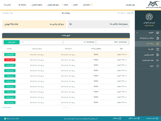This screenshot has height=121, width=161.
Task: Open "بخشنامه ها" in top navigation
Action: click(22, 5)
